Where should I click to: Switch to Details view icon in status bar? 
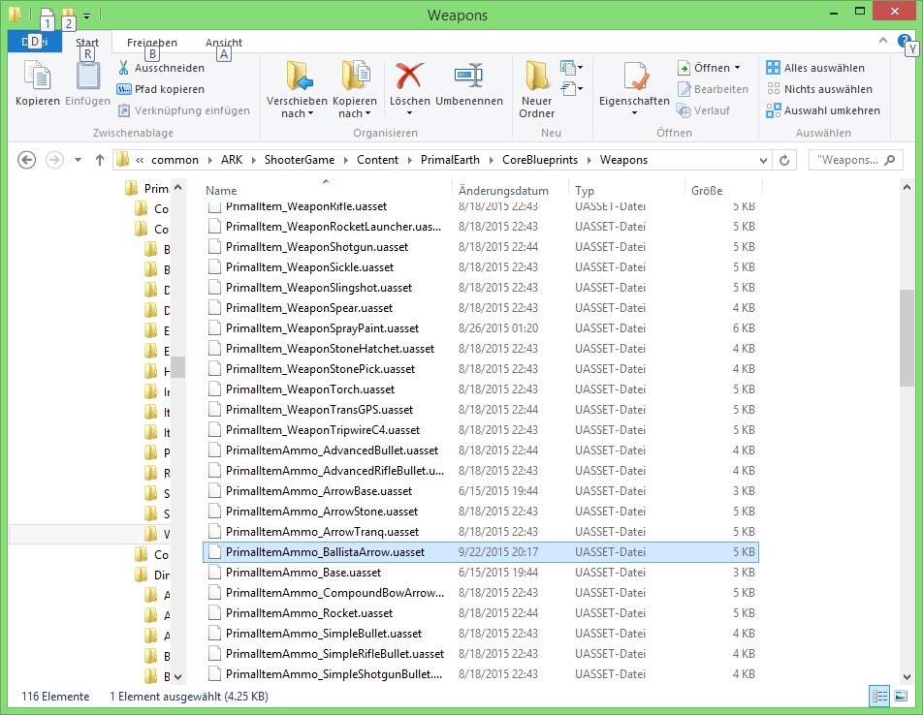[879, 697]
